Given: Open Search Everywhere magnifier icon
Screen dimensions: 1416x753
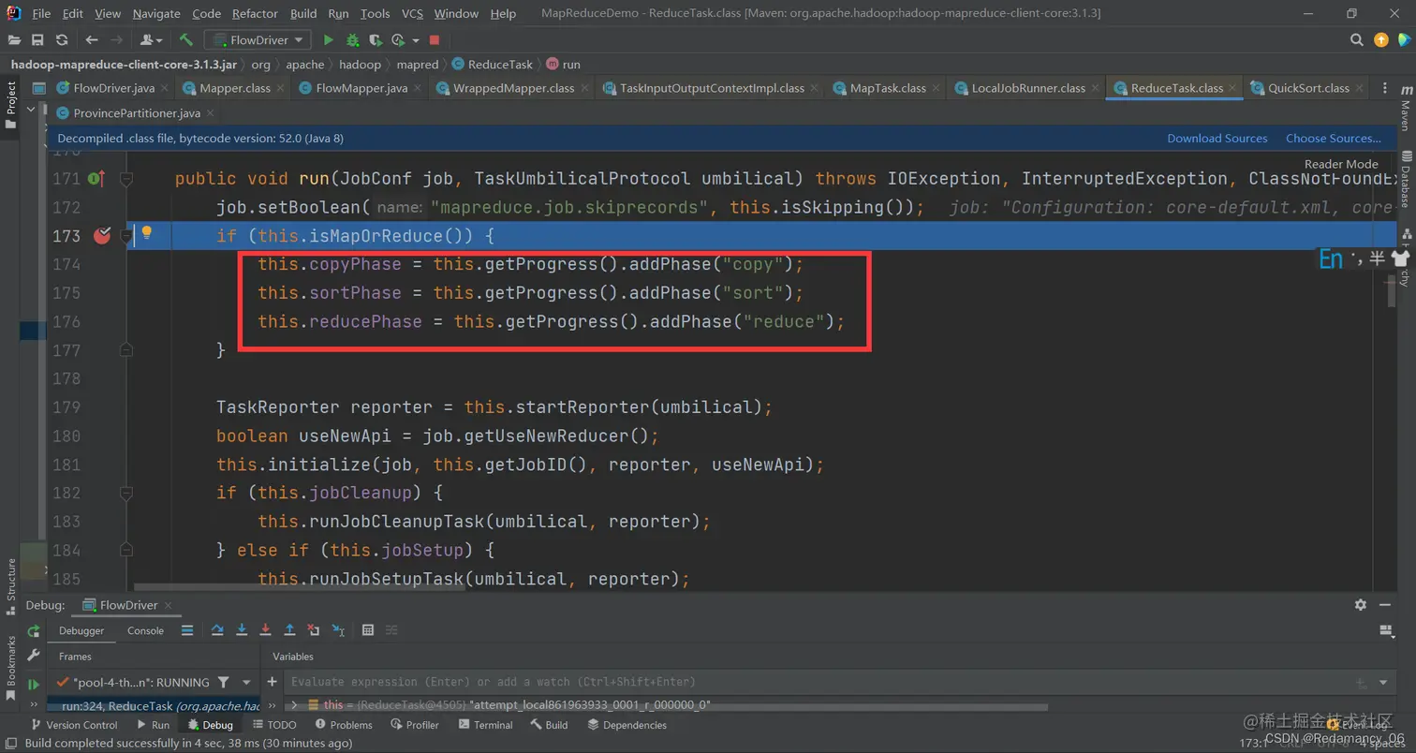Looking at the screenshot, I should point(1356,40).
